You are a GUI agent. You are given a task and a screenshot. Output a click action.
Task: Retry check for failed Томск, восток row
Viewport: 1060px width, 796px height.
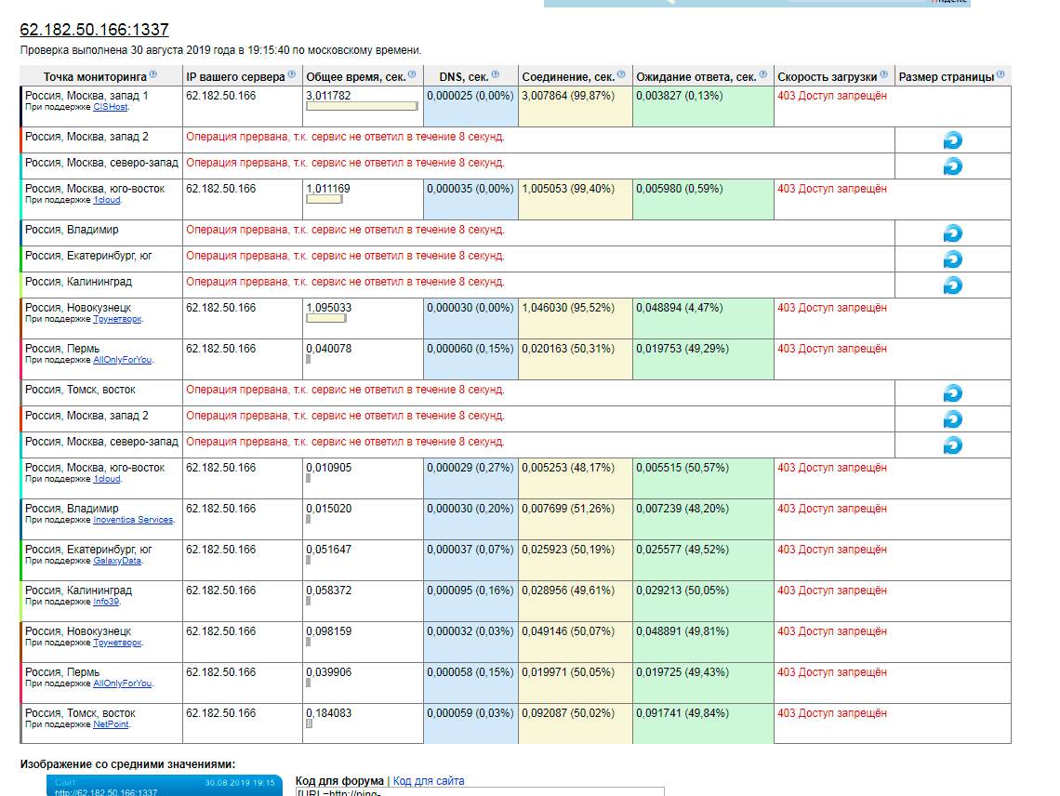pos(952,393)
